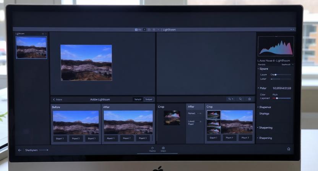The image size is (318, 171).
Task: Click the Before panel heading
Action: click(56, 107)
